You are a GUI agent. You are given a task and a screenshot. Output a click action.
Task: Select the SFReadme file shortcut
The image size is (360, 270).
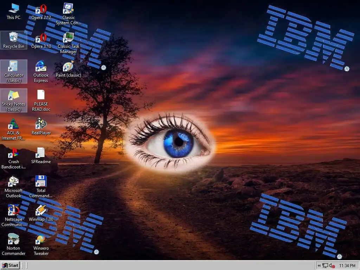pyautogui.click(x=41, y=156)
